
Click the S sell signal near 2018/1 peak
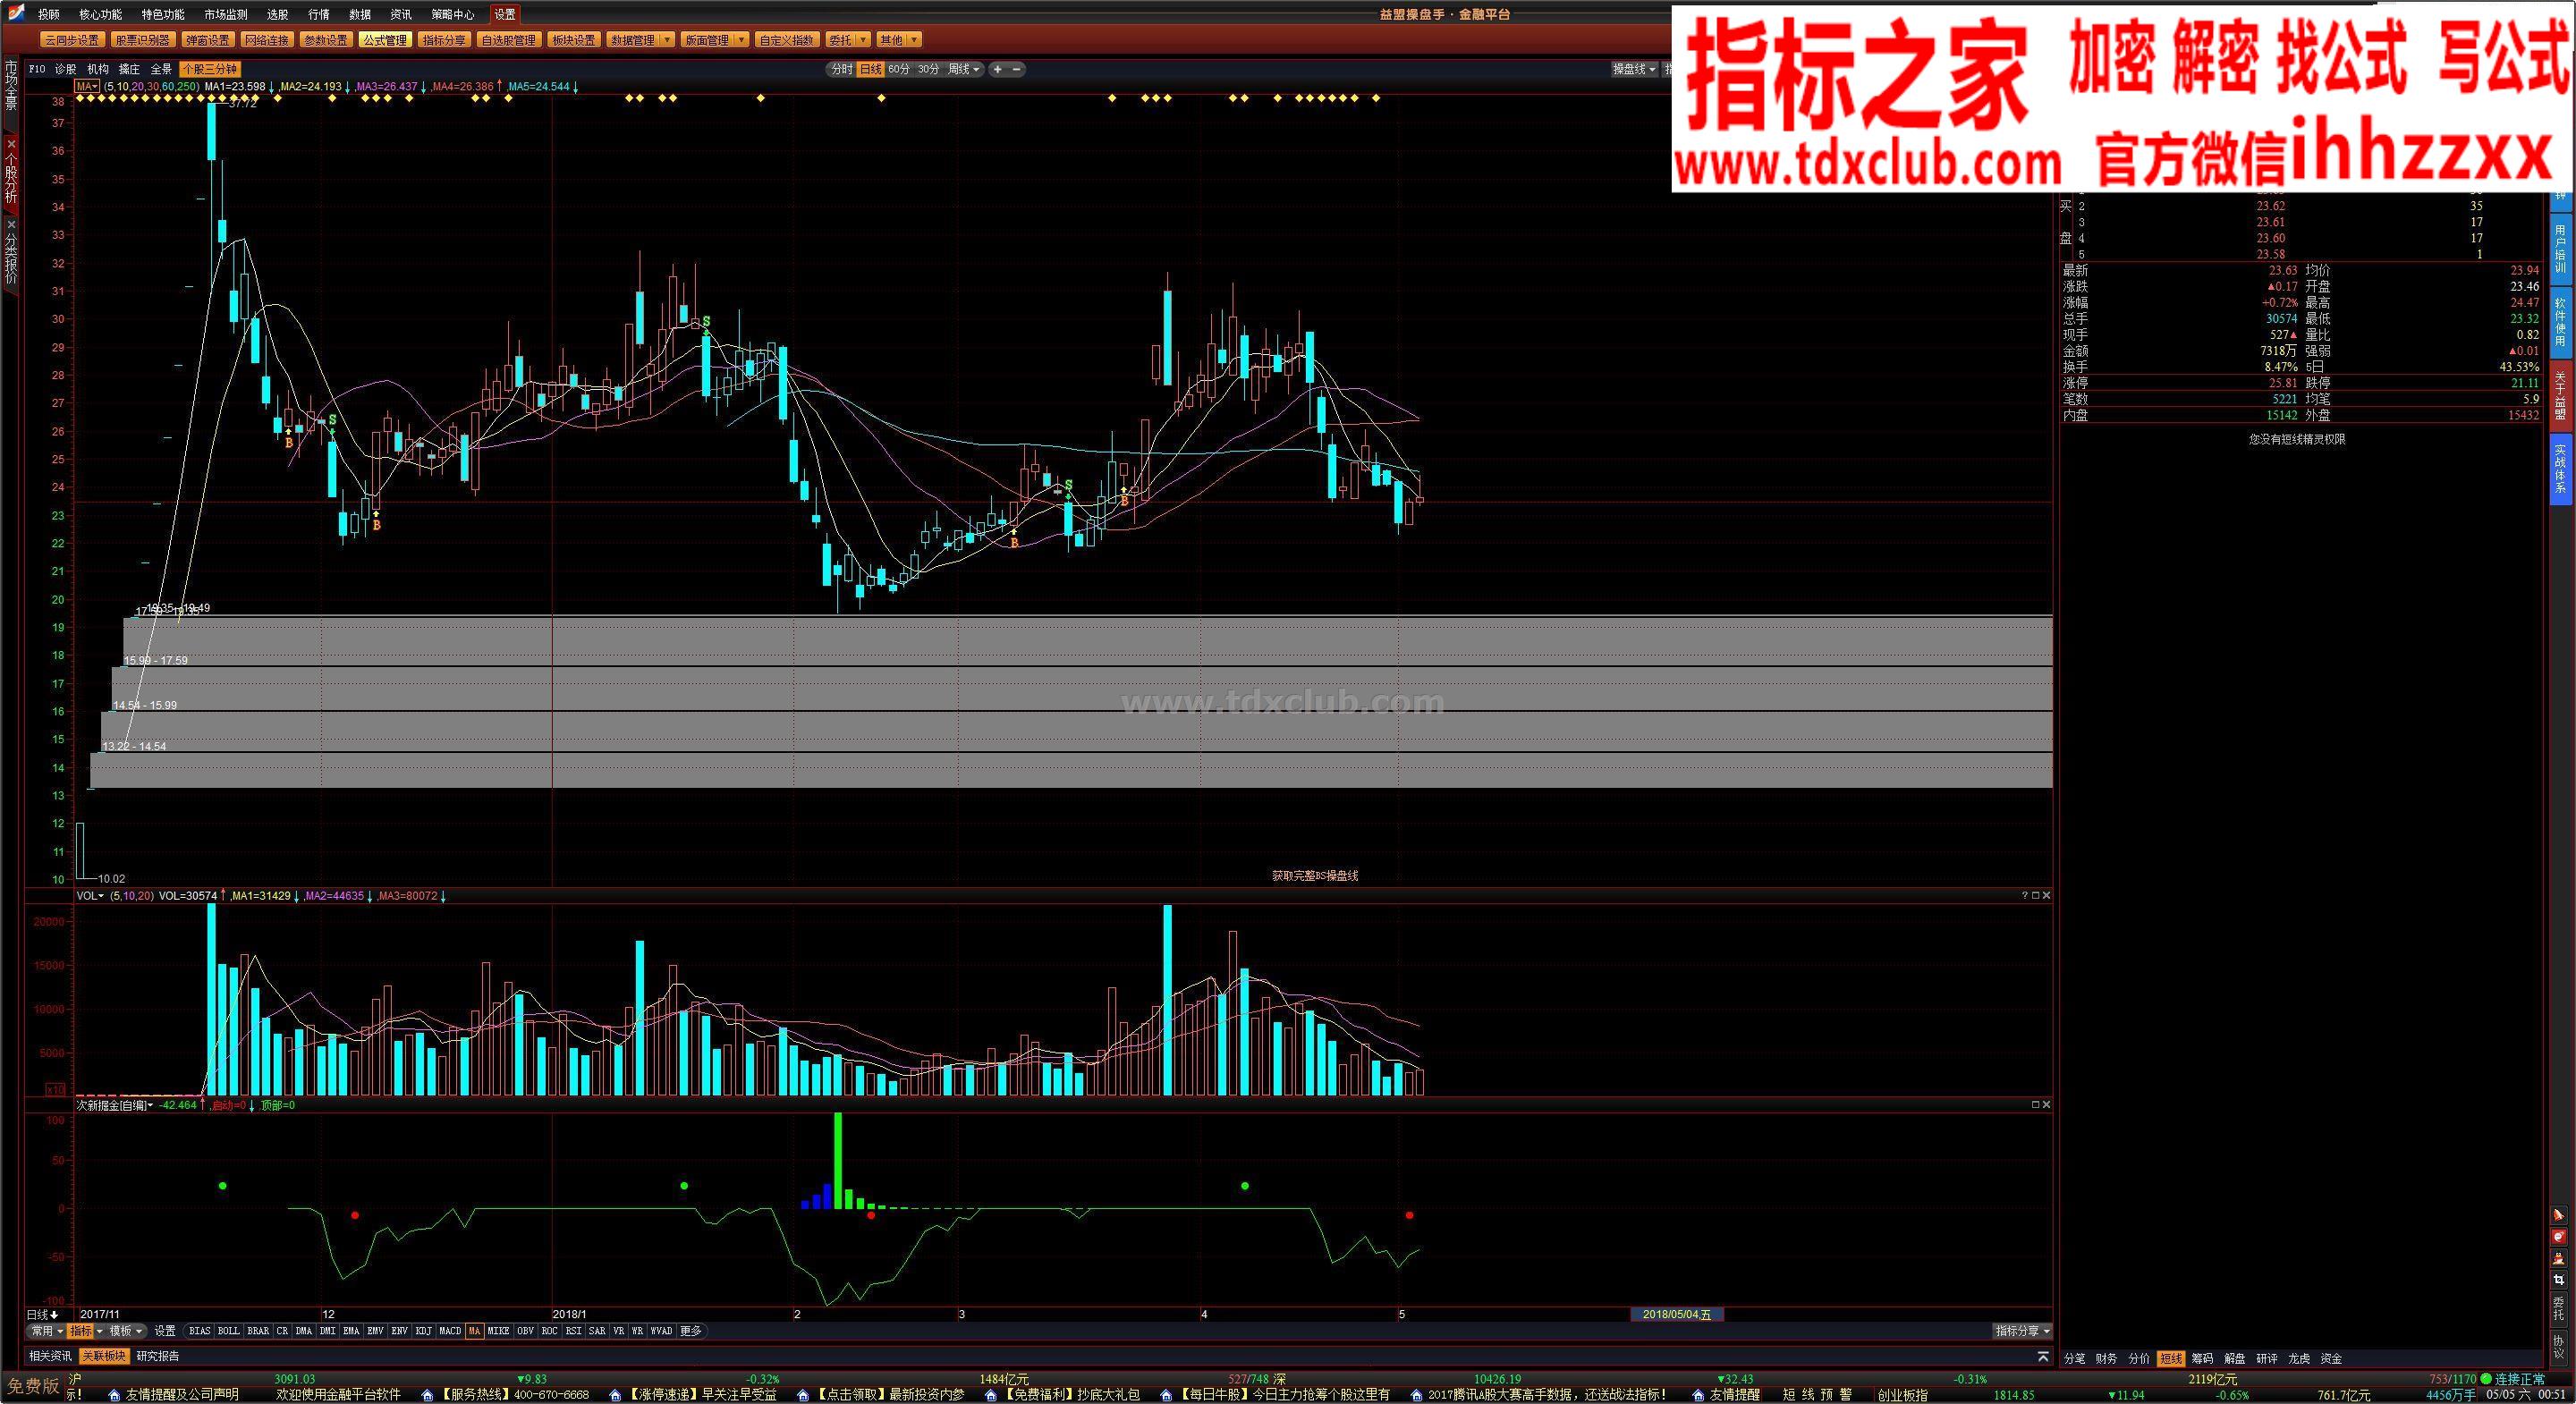point(706,322)
